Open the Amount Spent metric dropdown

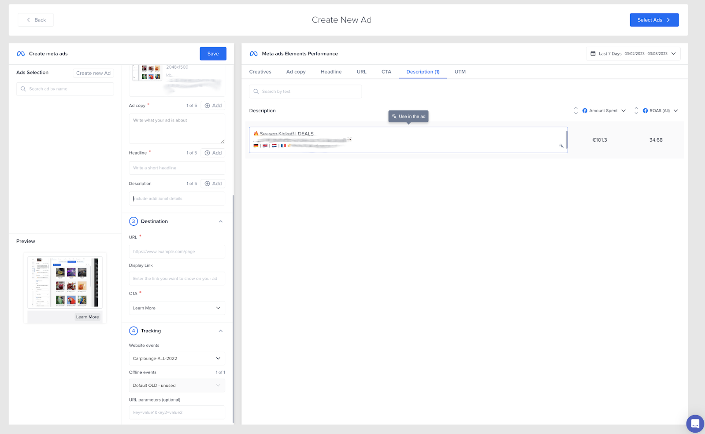click(x=623, y=110)
